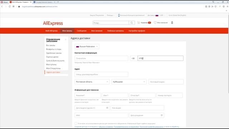Screen dimensions: 229x129
Task: Click the passport number field
Action: 169,95
